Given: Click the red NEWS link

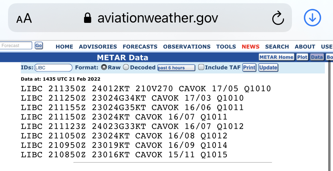Looking at the screenshot, I should tap(251, 47).
